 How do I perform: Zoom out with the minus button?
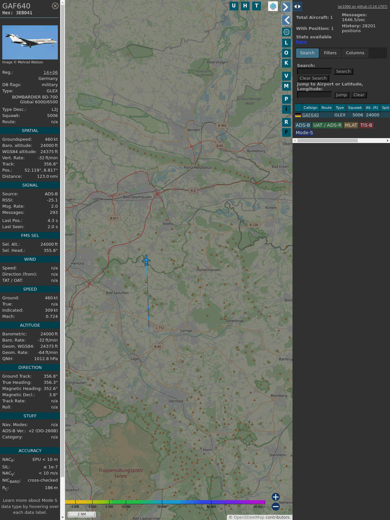[276, 506]
